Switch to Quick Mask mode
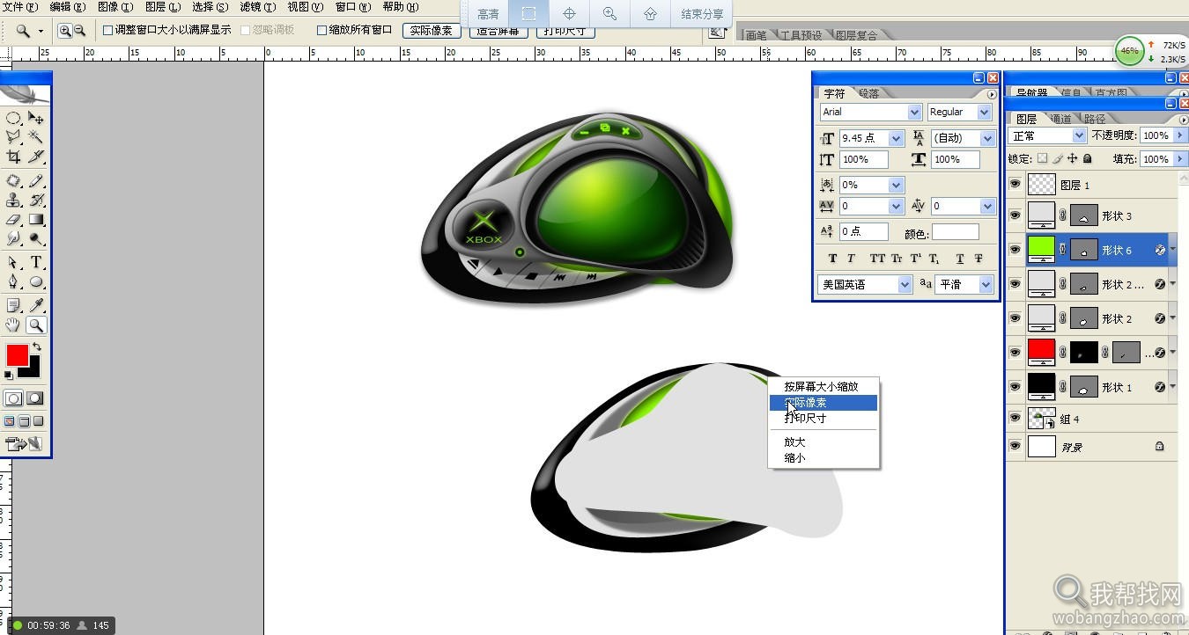 coord(35,398)
